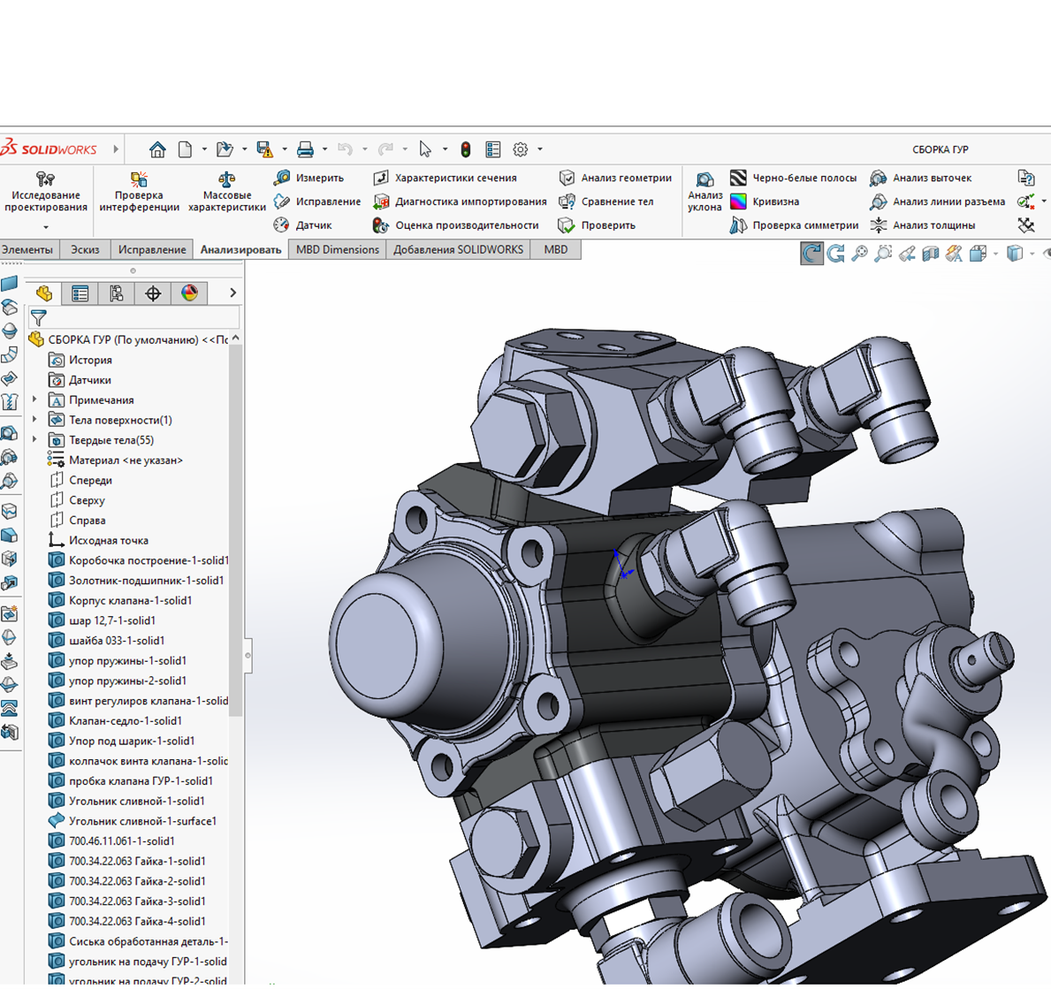Expand the Примечания tree node

click(35, 400)
